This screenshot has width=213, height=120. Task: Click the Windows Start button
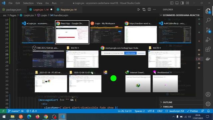(4, 117)
